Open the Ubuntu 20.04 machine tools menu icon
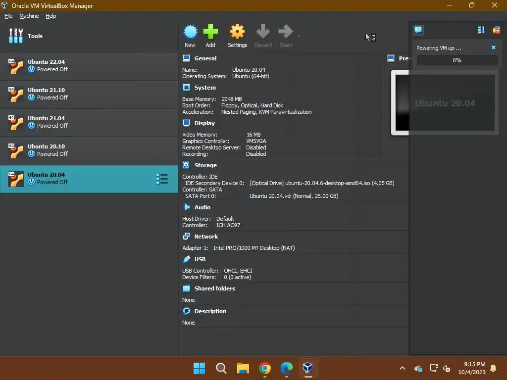 point(162,179)
